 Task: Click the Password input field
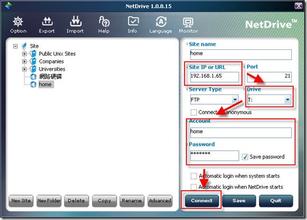click(x=214, y=155)
